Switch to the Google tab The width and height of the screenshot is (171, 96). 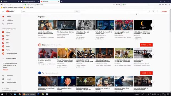click(10, 2)
